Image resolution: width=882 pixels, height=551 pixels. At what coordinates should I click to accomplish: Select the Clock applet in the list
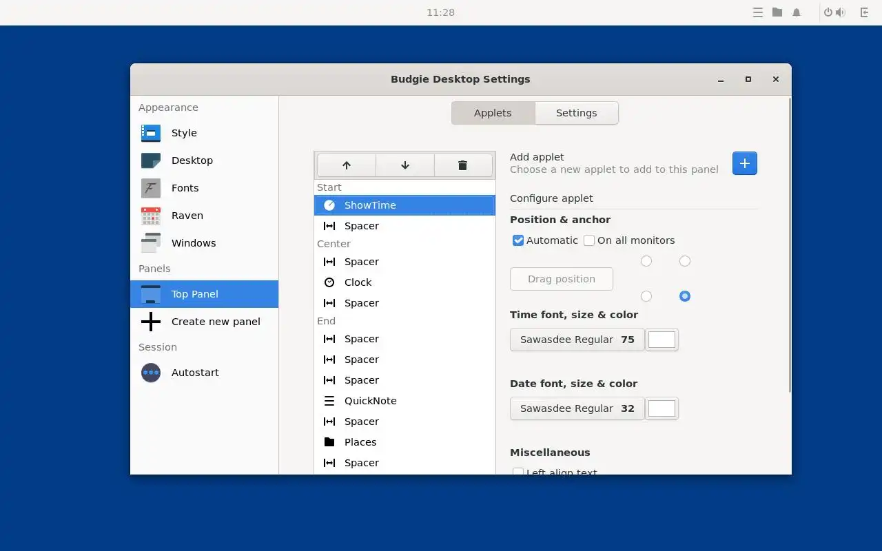click(x=404, y=282)
